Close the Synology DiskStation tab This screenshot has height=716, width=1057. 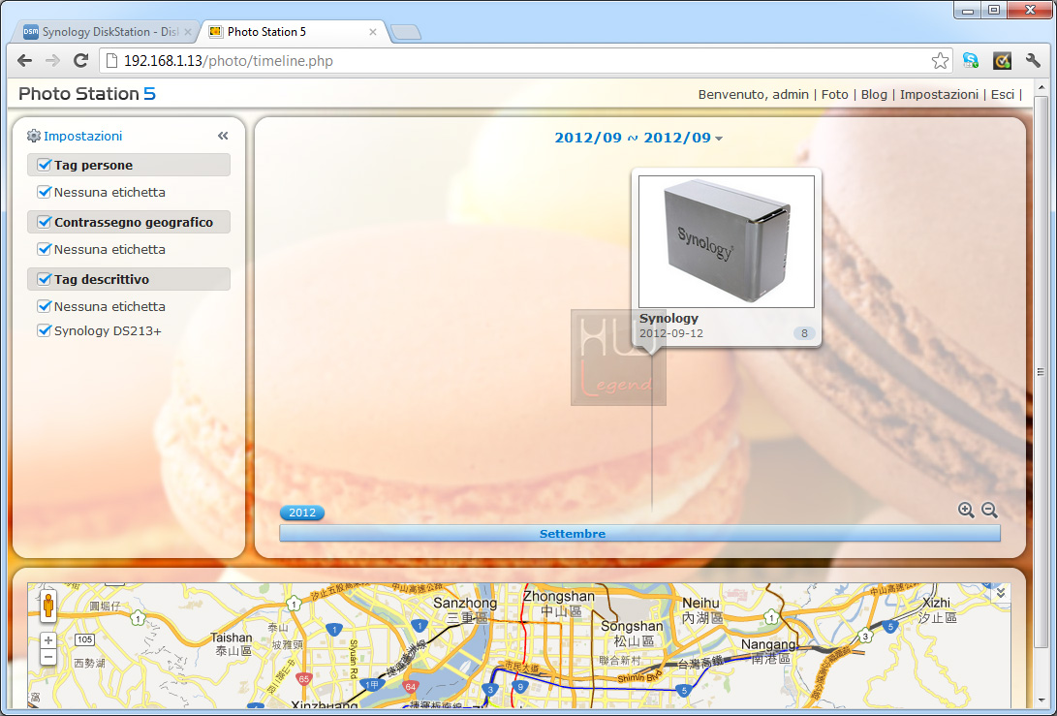click(188, 32)
